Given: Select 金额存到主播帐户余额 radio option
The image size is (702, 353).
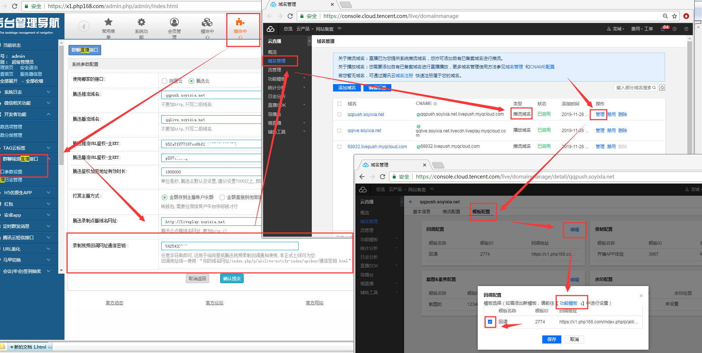Looking at the screenshot, I should [165, 198].
